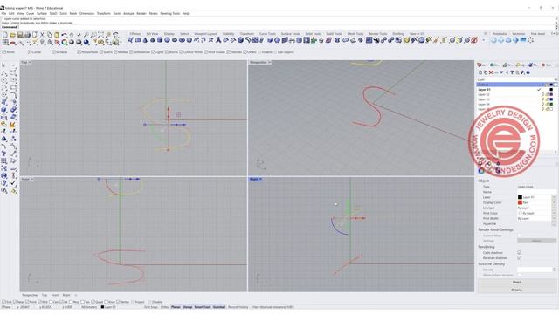Click the Open file folder icon
Screen dimensions: 559x314
point(12,35)
